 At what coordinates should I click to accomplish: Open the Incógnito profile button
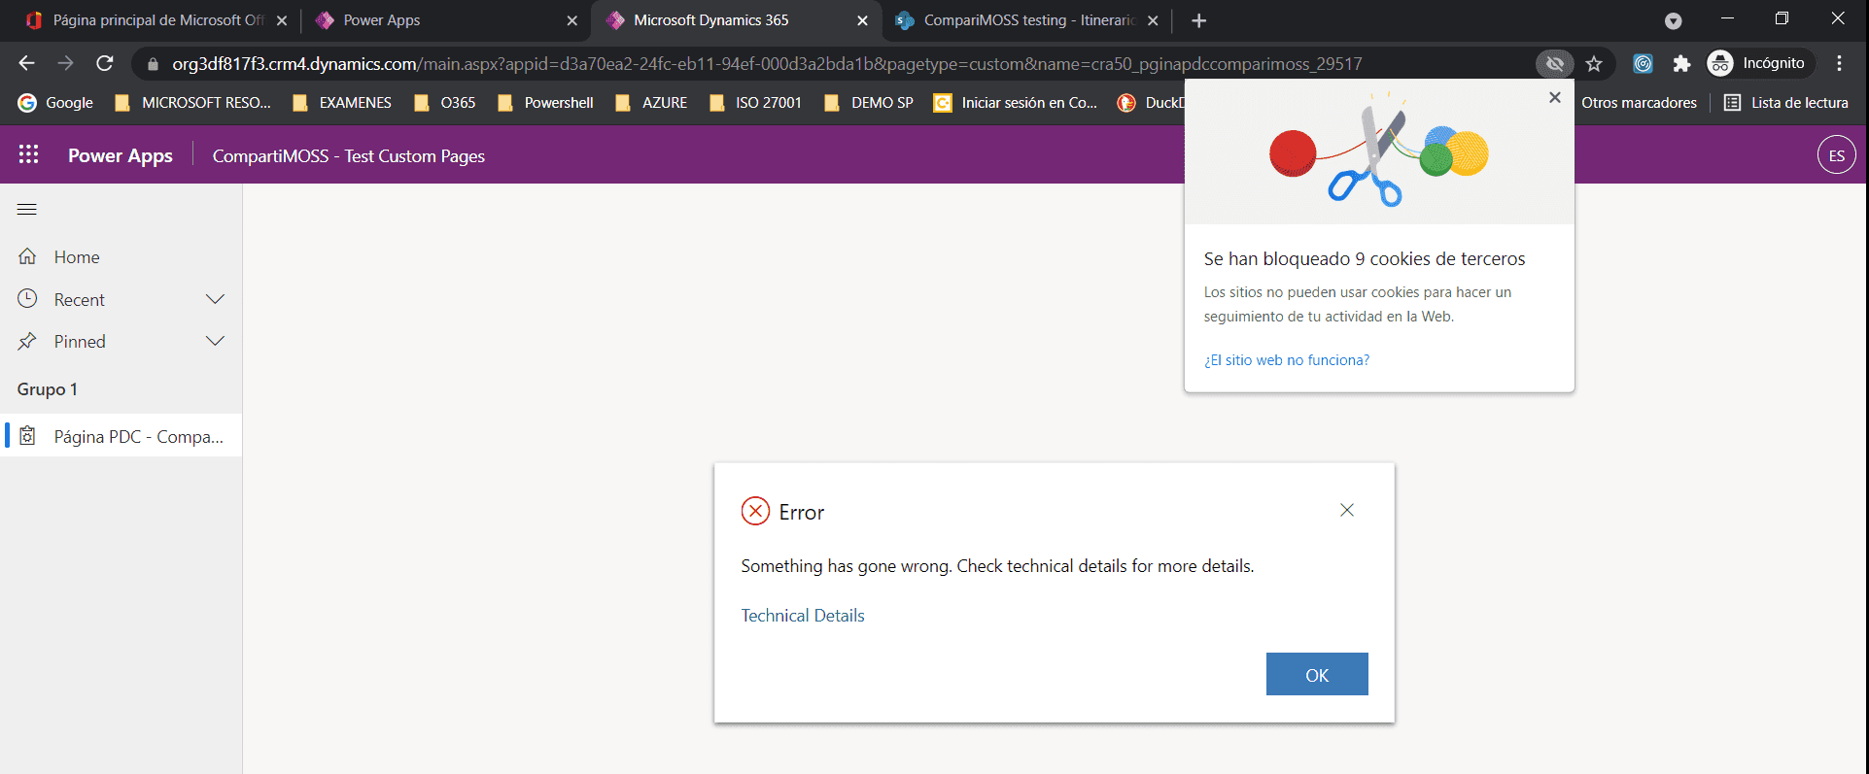[x=1760, y=63]
